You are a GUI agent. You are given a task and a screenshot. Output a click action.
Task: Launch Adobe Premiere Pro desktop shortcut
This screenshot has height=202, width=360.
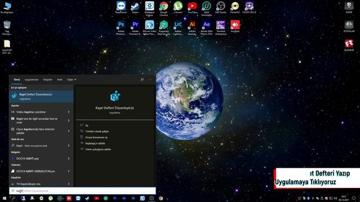135,27
